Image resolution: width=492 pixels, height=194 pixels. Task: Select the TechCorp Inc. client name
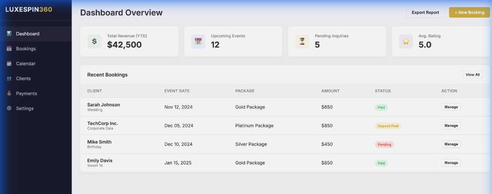[x=103, y=123]
